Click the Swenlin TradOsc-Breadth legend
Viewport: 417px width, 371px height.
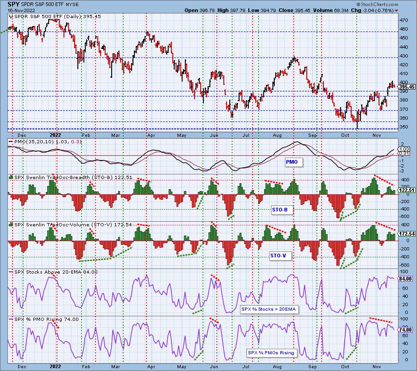tap(70, 178)
